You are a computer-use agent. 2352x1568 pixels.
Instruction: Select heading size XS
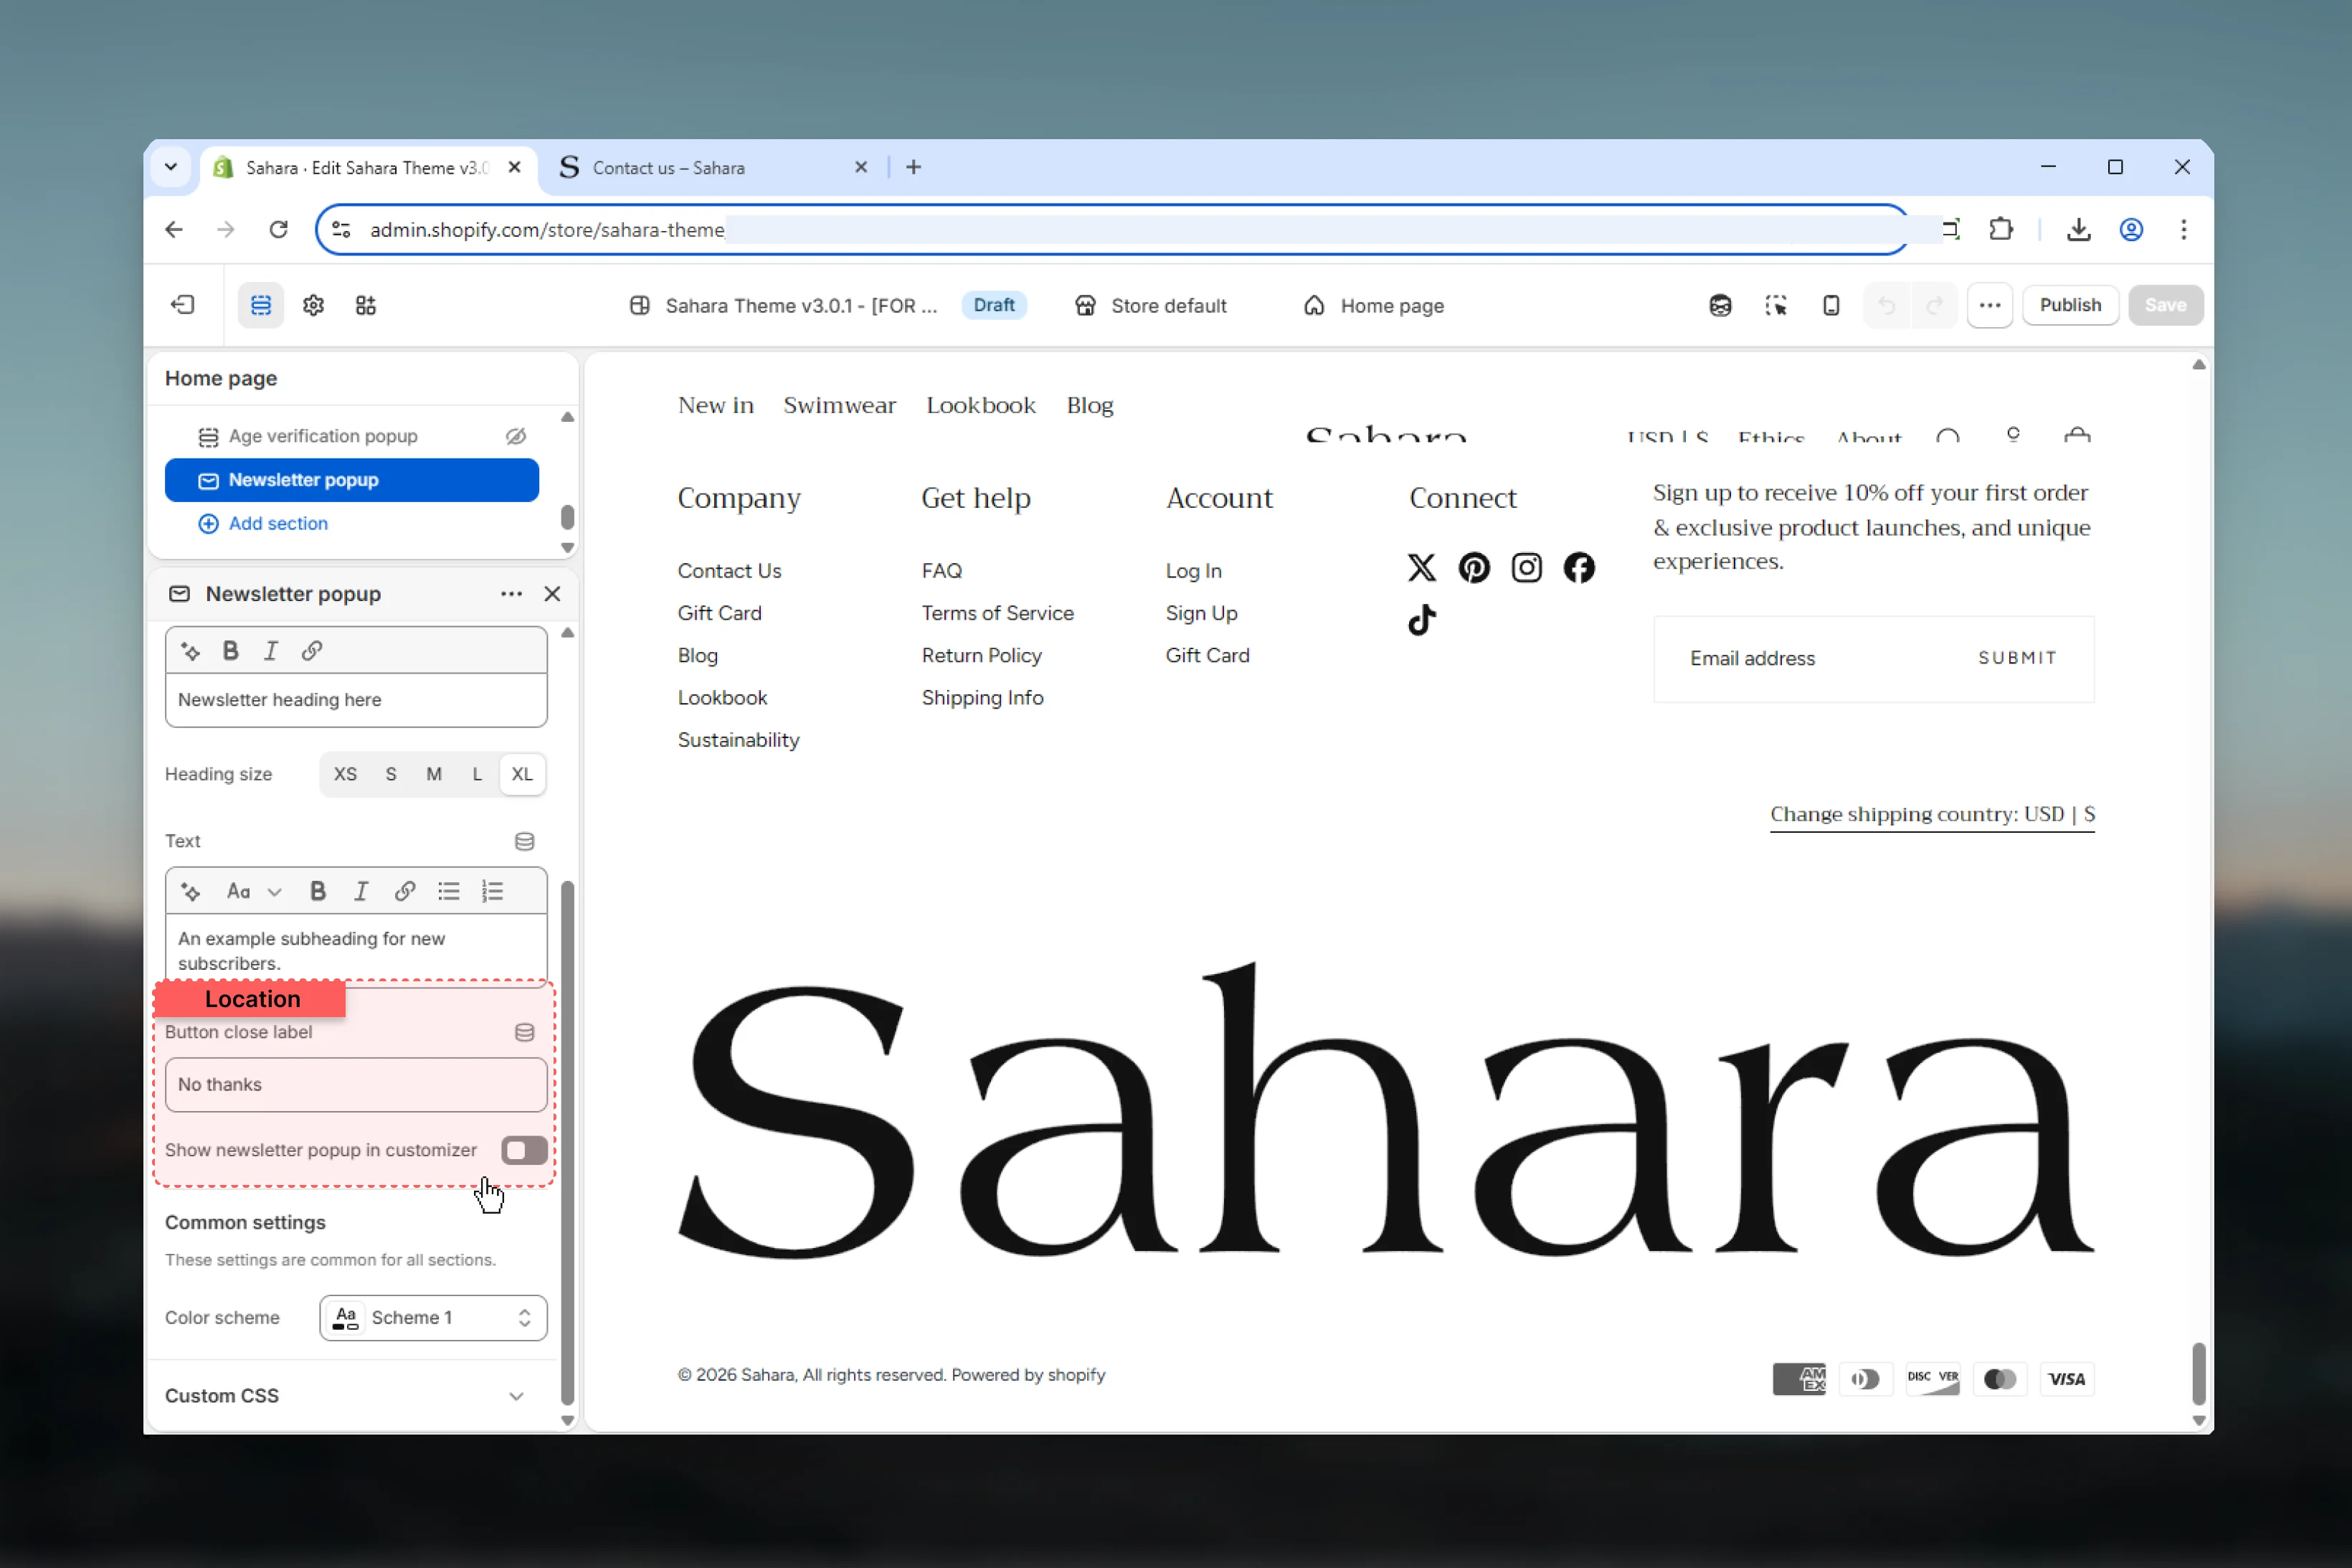(345, 774)
